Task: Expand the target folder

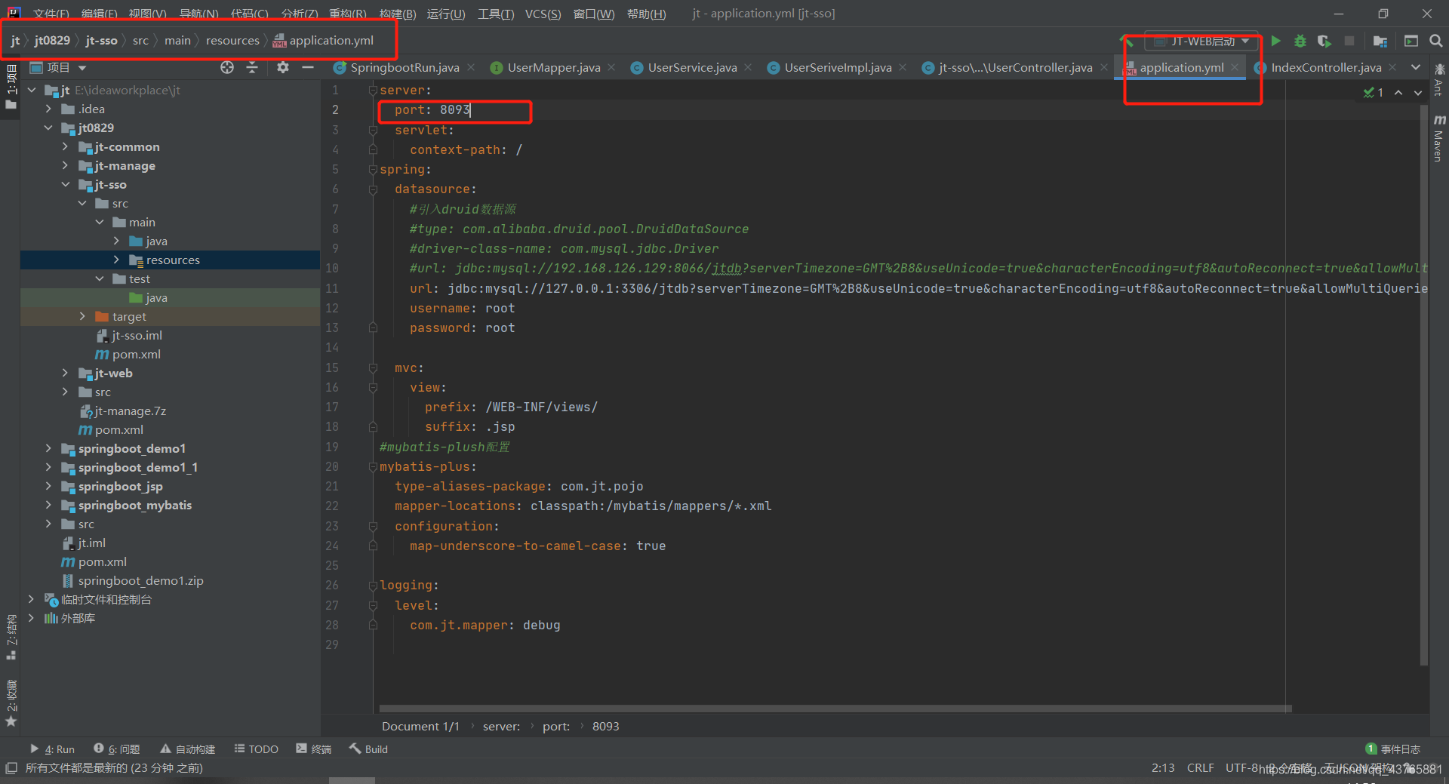Action: 82,317
